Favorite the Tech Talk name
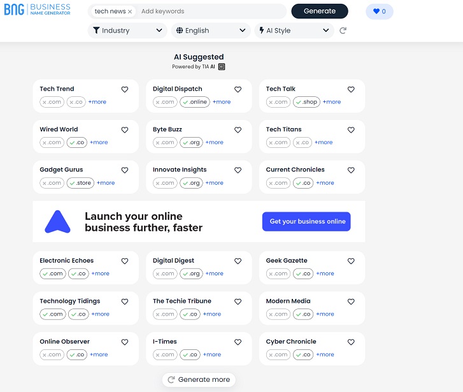 [351, 89]
